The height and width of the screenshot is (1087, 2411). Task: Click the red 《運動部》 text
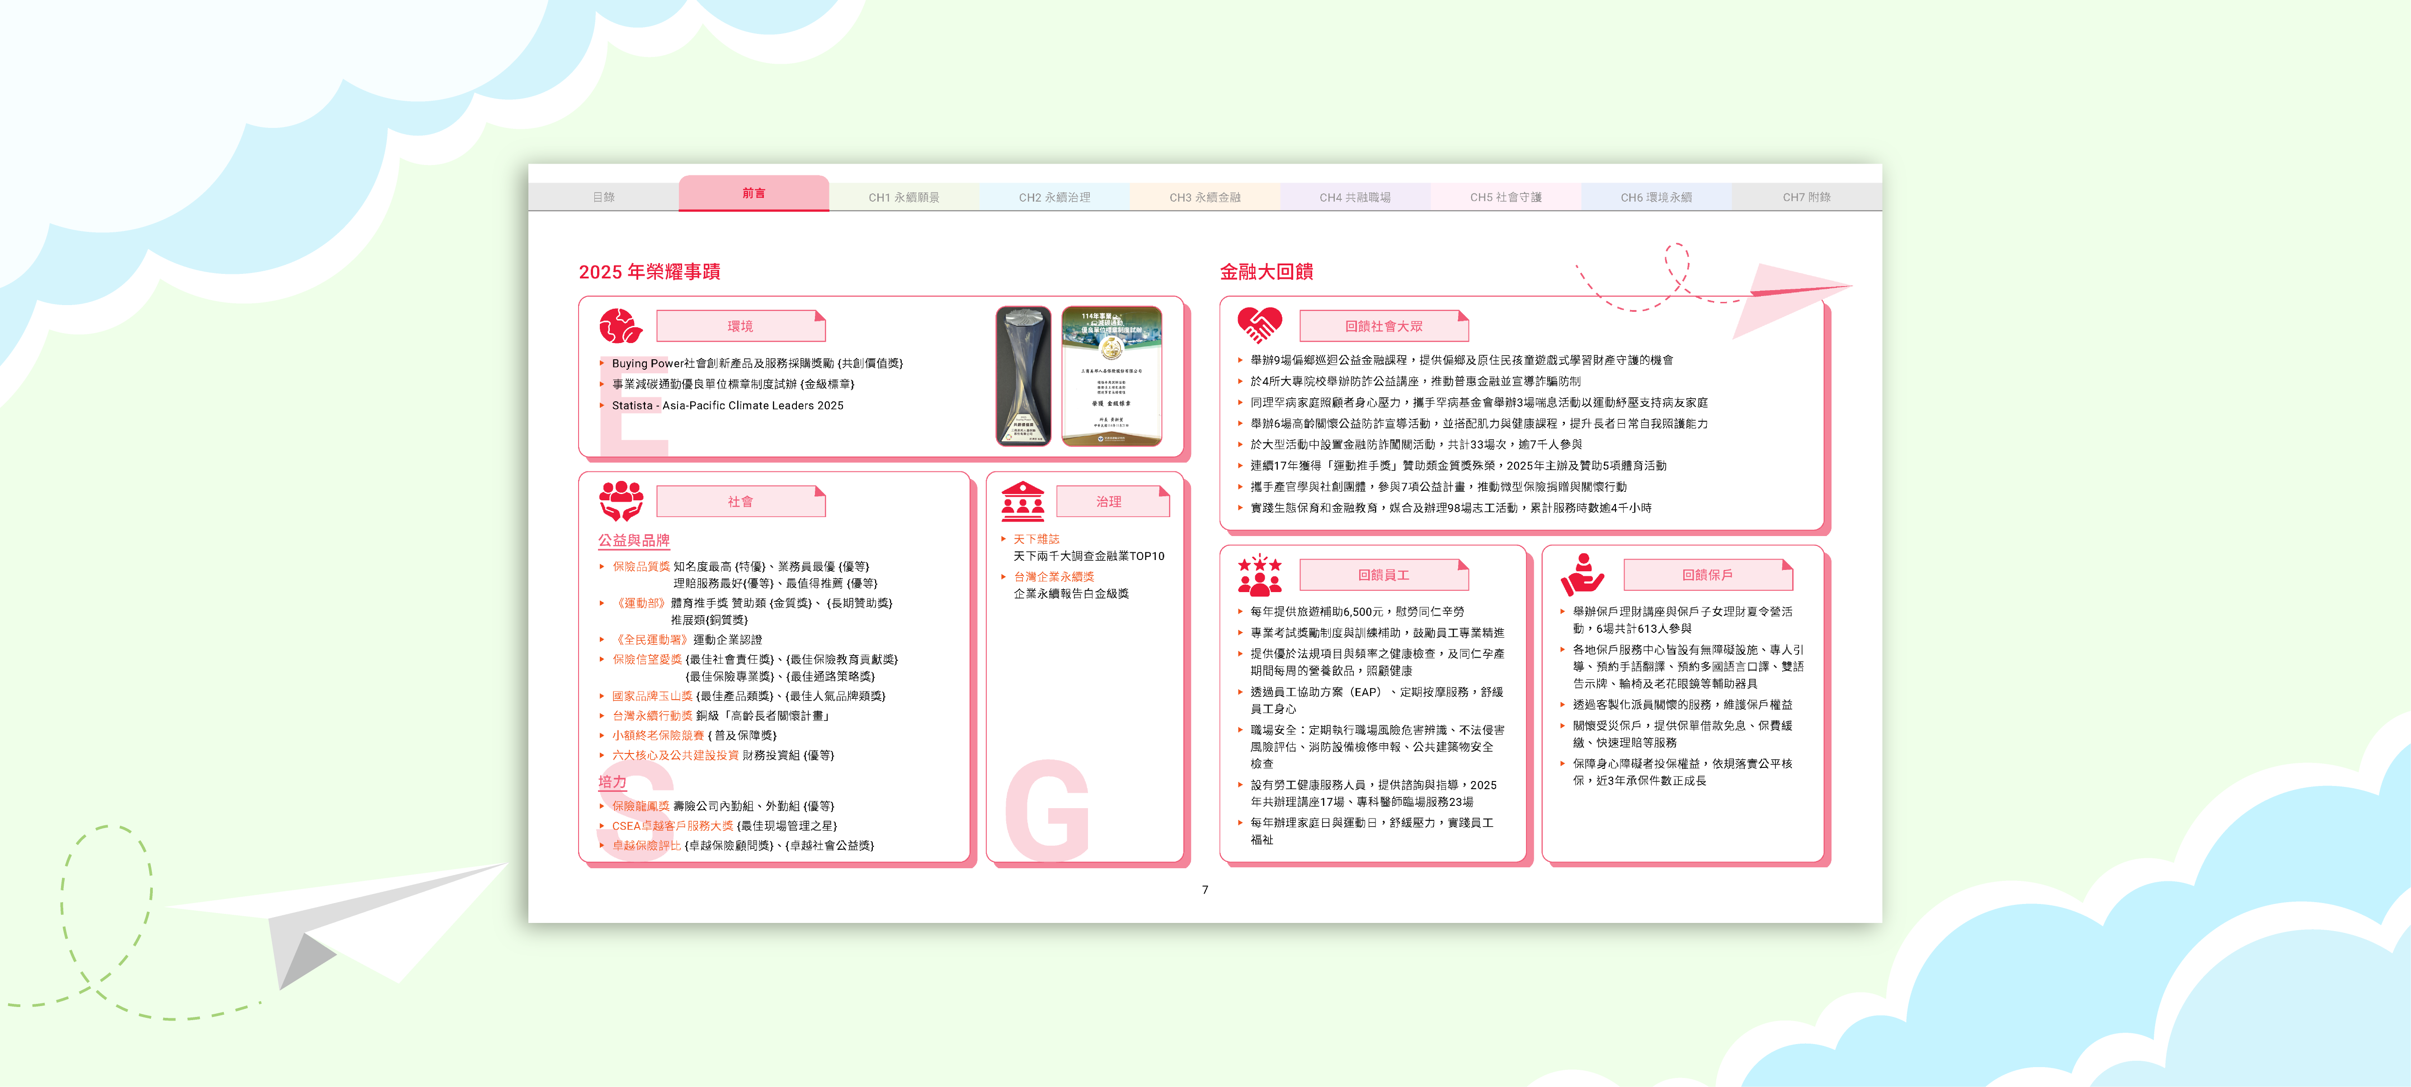640,603
